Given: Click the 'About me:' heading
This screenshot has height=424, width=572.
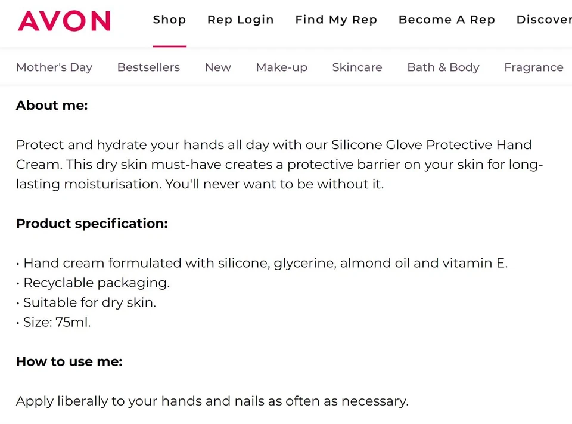Looking at the screenshot, I should click(x=52, y=106).
